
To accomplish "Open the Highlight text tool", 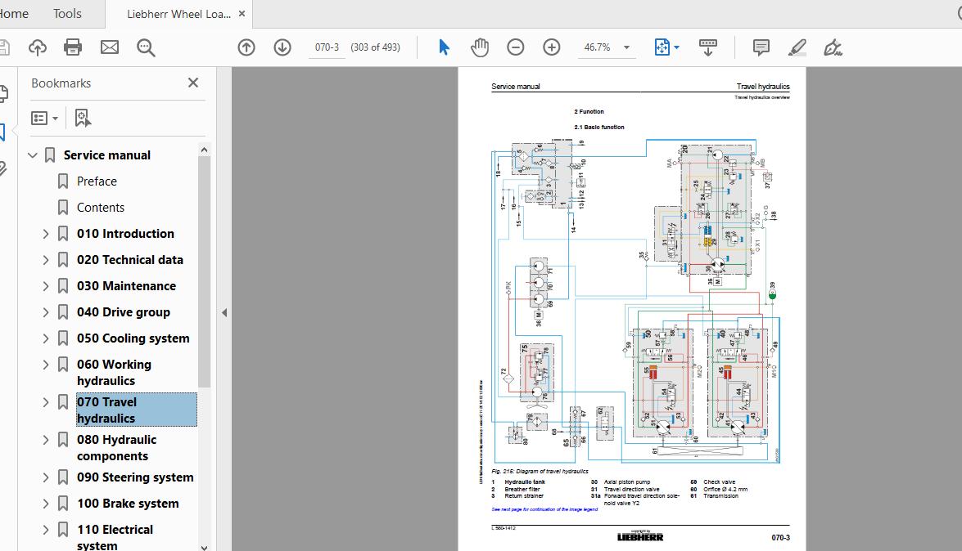I will coord(797,47).
